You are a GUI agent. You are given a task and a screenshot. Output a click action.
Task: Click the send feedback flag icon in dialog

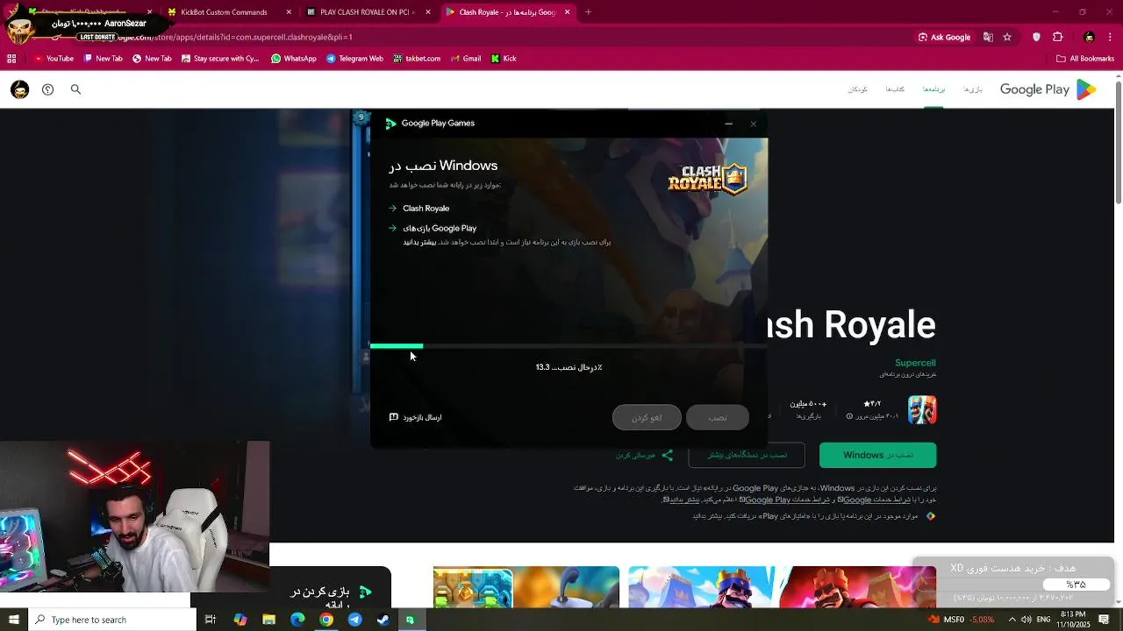point(394,417)
